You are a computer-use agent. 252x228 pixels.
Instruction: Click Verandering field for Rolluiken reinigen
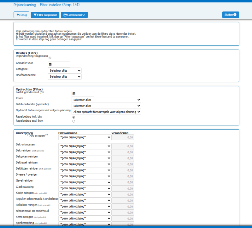click(123, 207)
